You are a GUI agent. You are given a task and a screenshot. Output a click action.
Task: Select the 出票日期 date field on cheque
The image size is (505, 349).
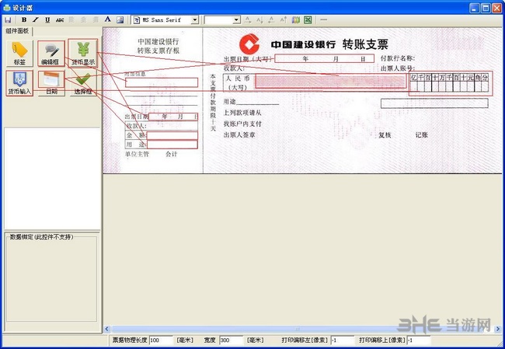point(324,58)
